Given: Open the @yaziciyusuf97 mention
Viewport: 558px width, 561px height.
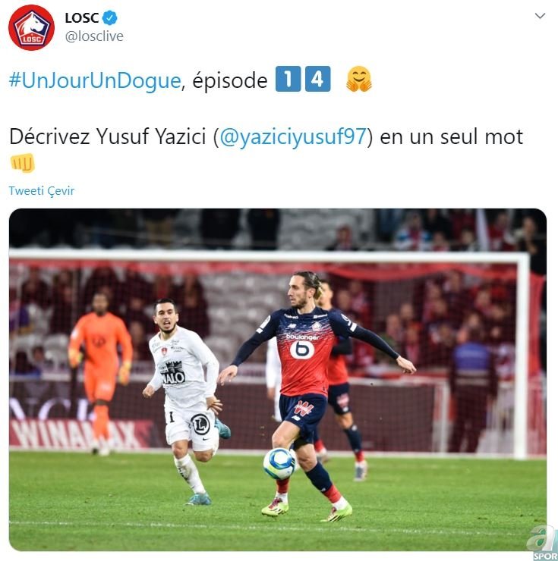Looking at the screenshot, I should coord(293,136).
